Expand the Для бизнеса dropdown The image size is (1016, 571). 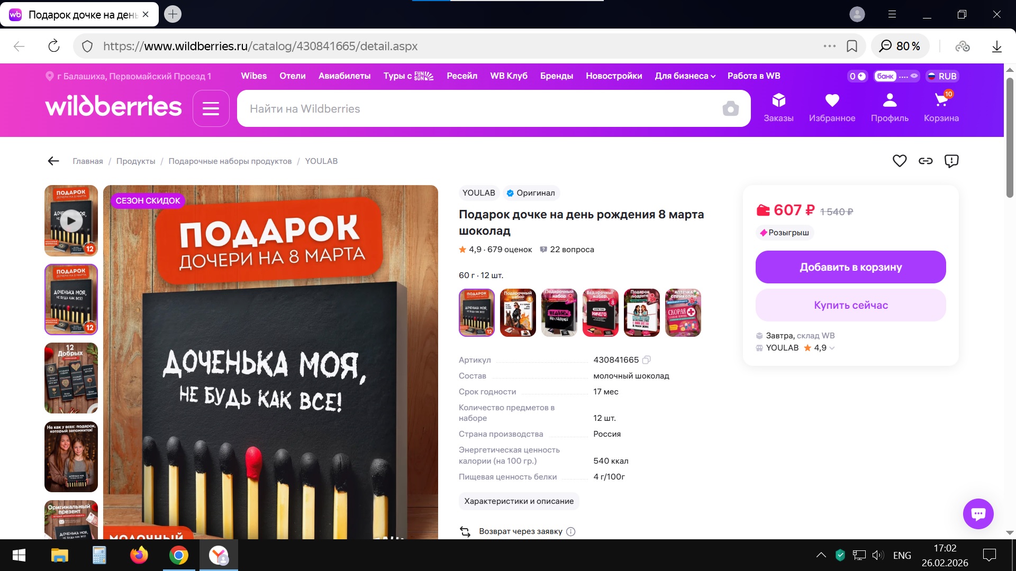click(685, 76)
